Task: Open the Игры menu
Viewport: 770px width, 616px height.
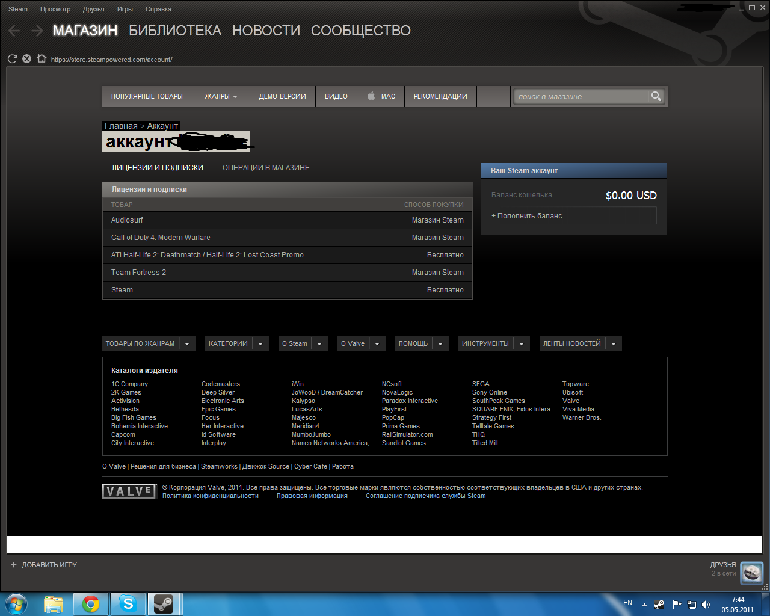Action: click(125, 9)
